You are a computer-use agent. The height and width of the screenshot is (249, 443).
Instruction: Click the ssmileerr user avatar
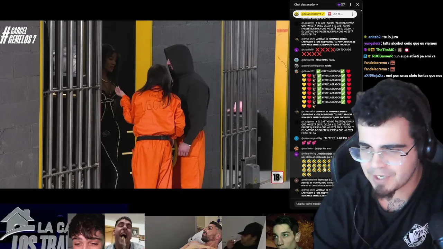pos(296,148)
